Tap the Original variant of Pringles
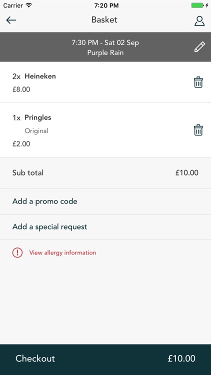The width and height of the screenshot is (211, 375). point(36,131)
